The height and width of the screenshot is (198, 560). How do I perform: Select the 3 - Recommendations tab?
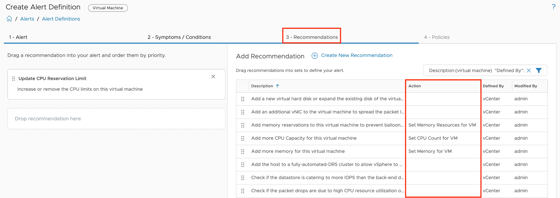312,37
